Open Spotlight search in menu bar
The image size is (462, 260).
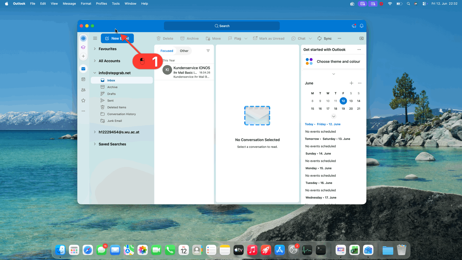pyautogui.click(x=408, y=4)
